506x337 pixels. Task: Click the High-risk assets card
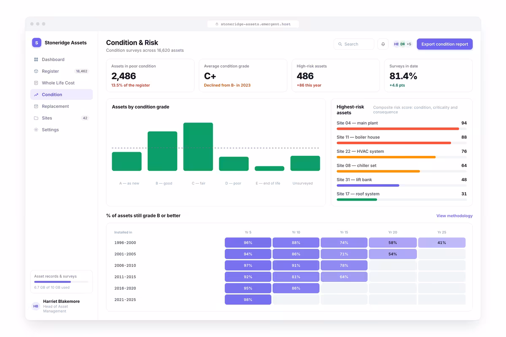(336, 75)
